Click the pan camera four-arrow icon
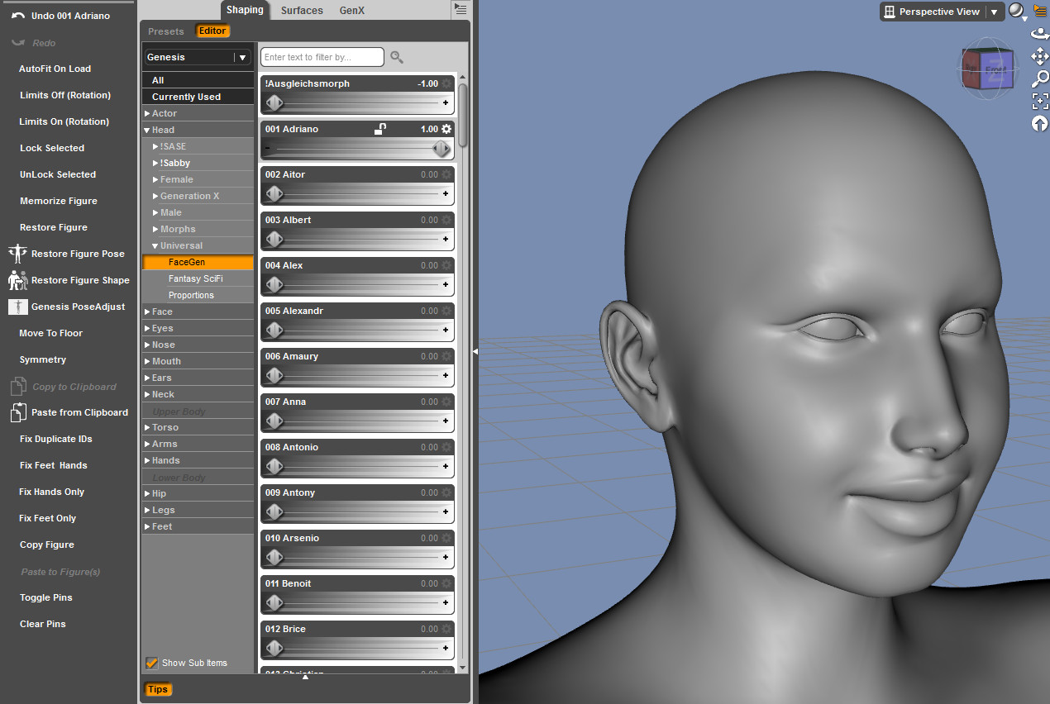 tap(1039, 56)
